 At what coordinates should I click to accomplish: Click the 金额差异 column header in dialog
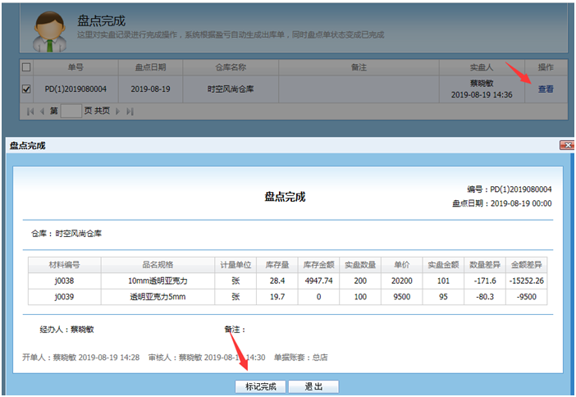tap(526, 265)
